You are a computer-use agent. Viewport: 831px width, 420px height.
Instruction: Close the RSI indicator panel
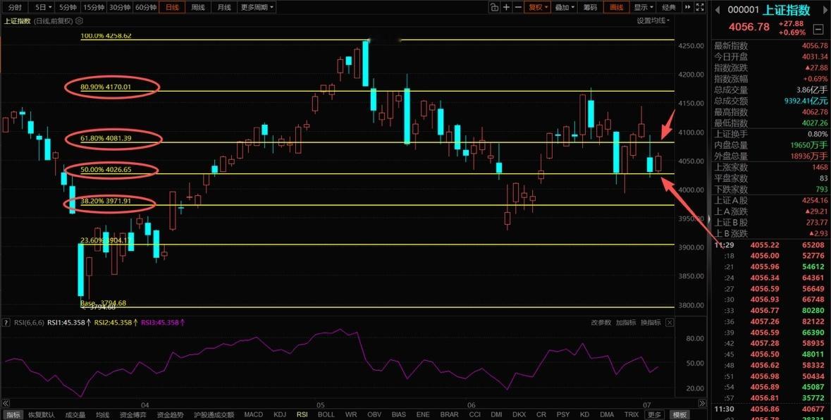click(670, 322)
